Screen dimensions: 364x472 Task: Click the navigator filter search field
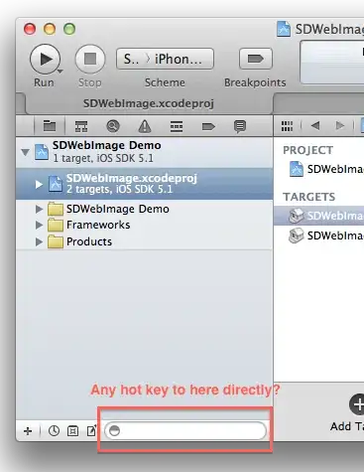pyautogui.click(x=185, y=430)
